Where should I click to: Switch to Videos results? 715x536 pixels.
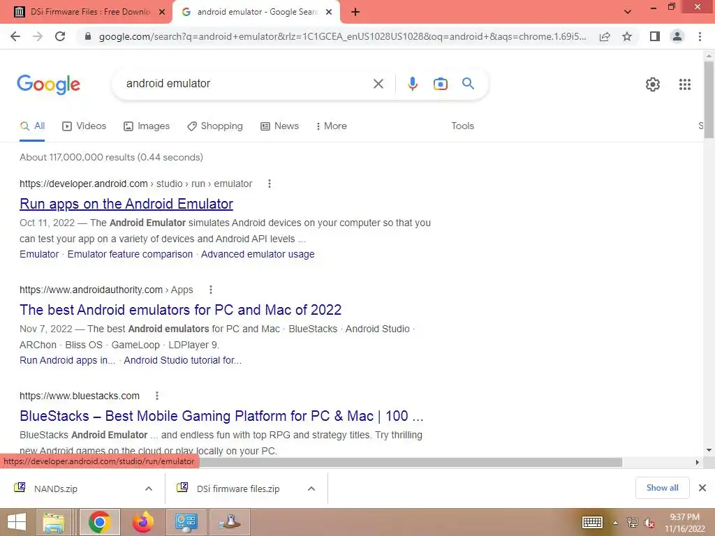[x=84, y=126]
